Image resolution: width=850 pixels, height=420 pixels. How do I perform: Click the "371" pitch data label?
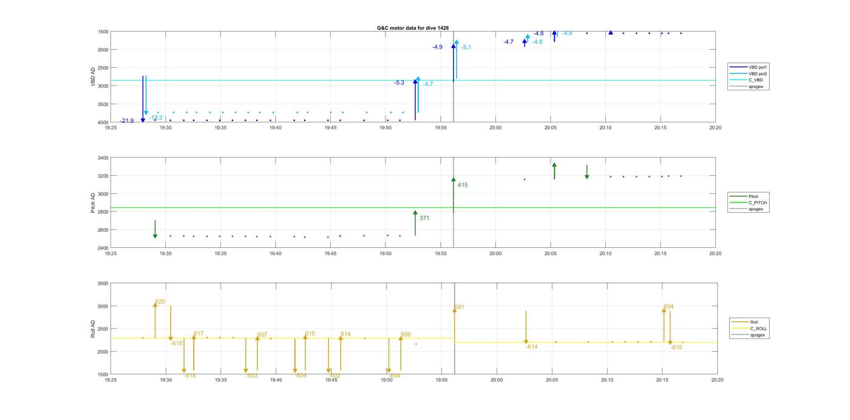pyautogui.click(x=424, y=218)
